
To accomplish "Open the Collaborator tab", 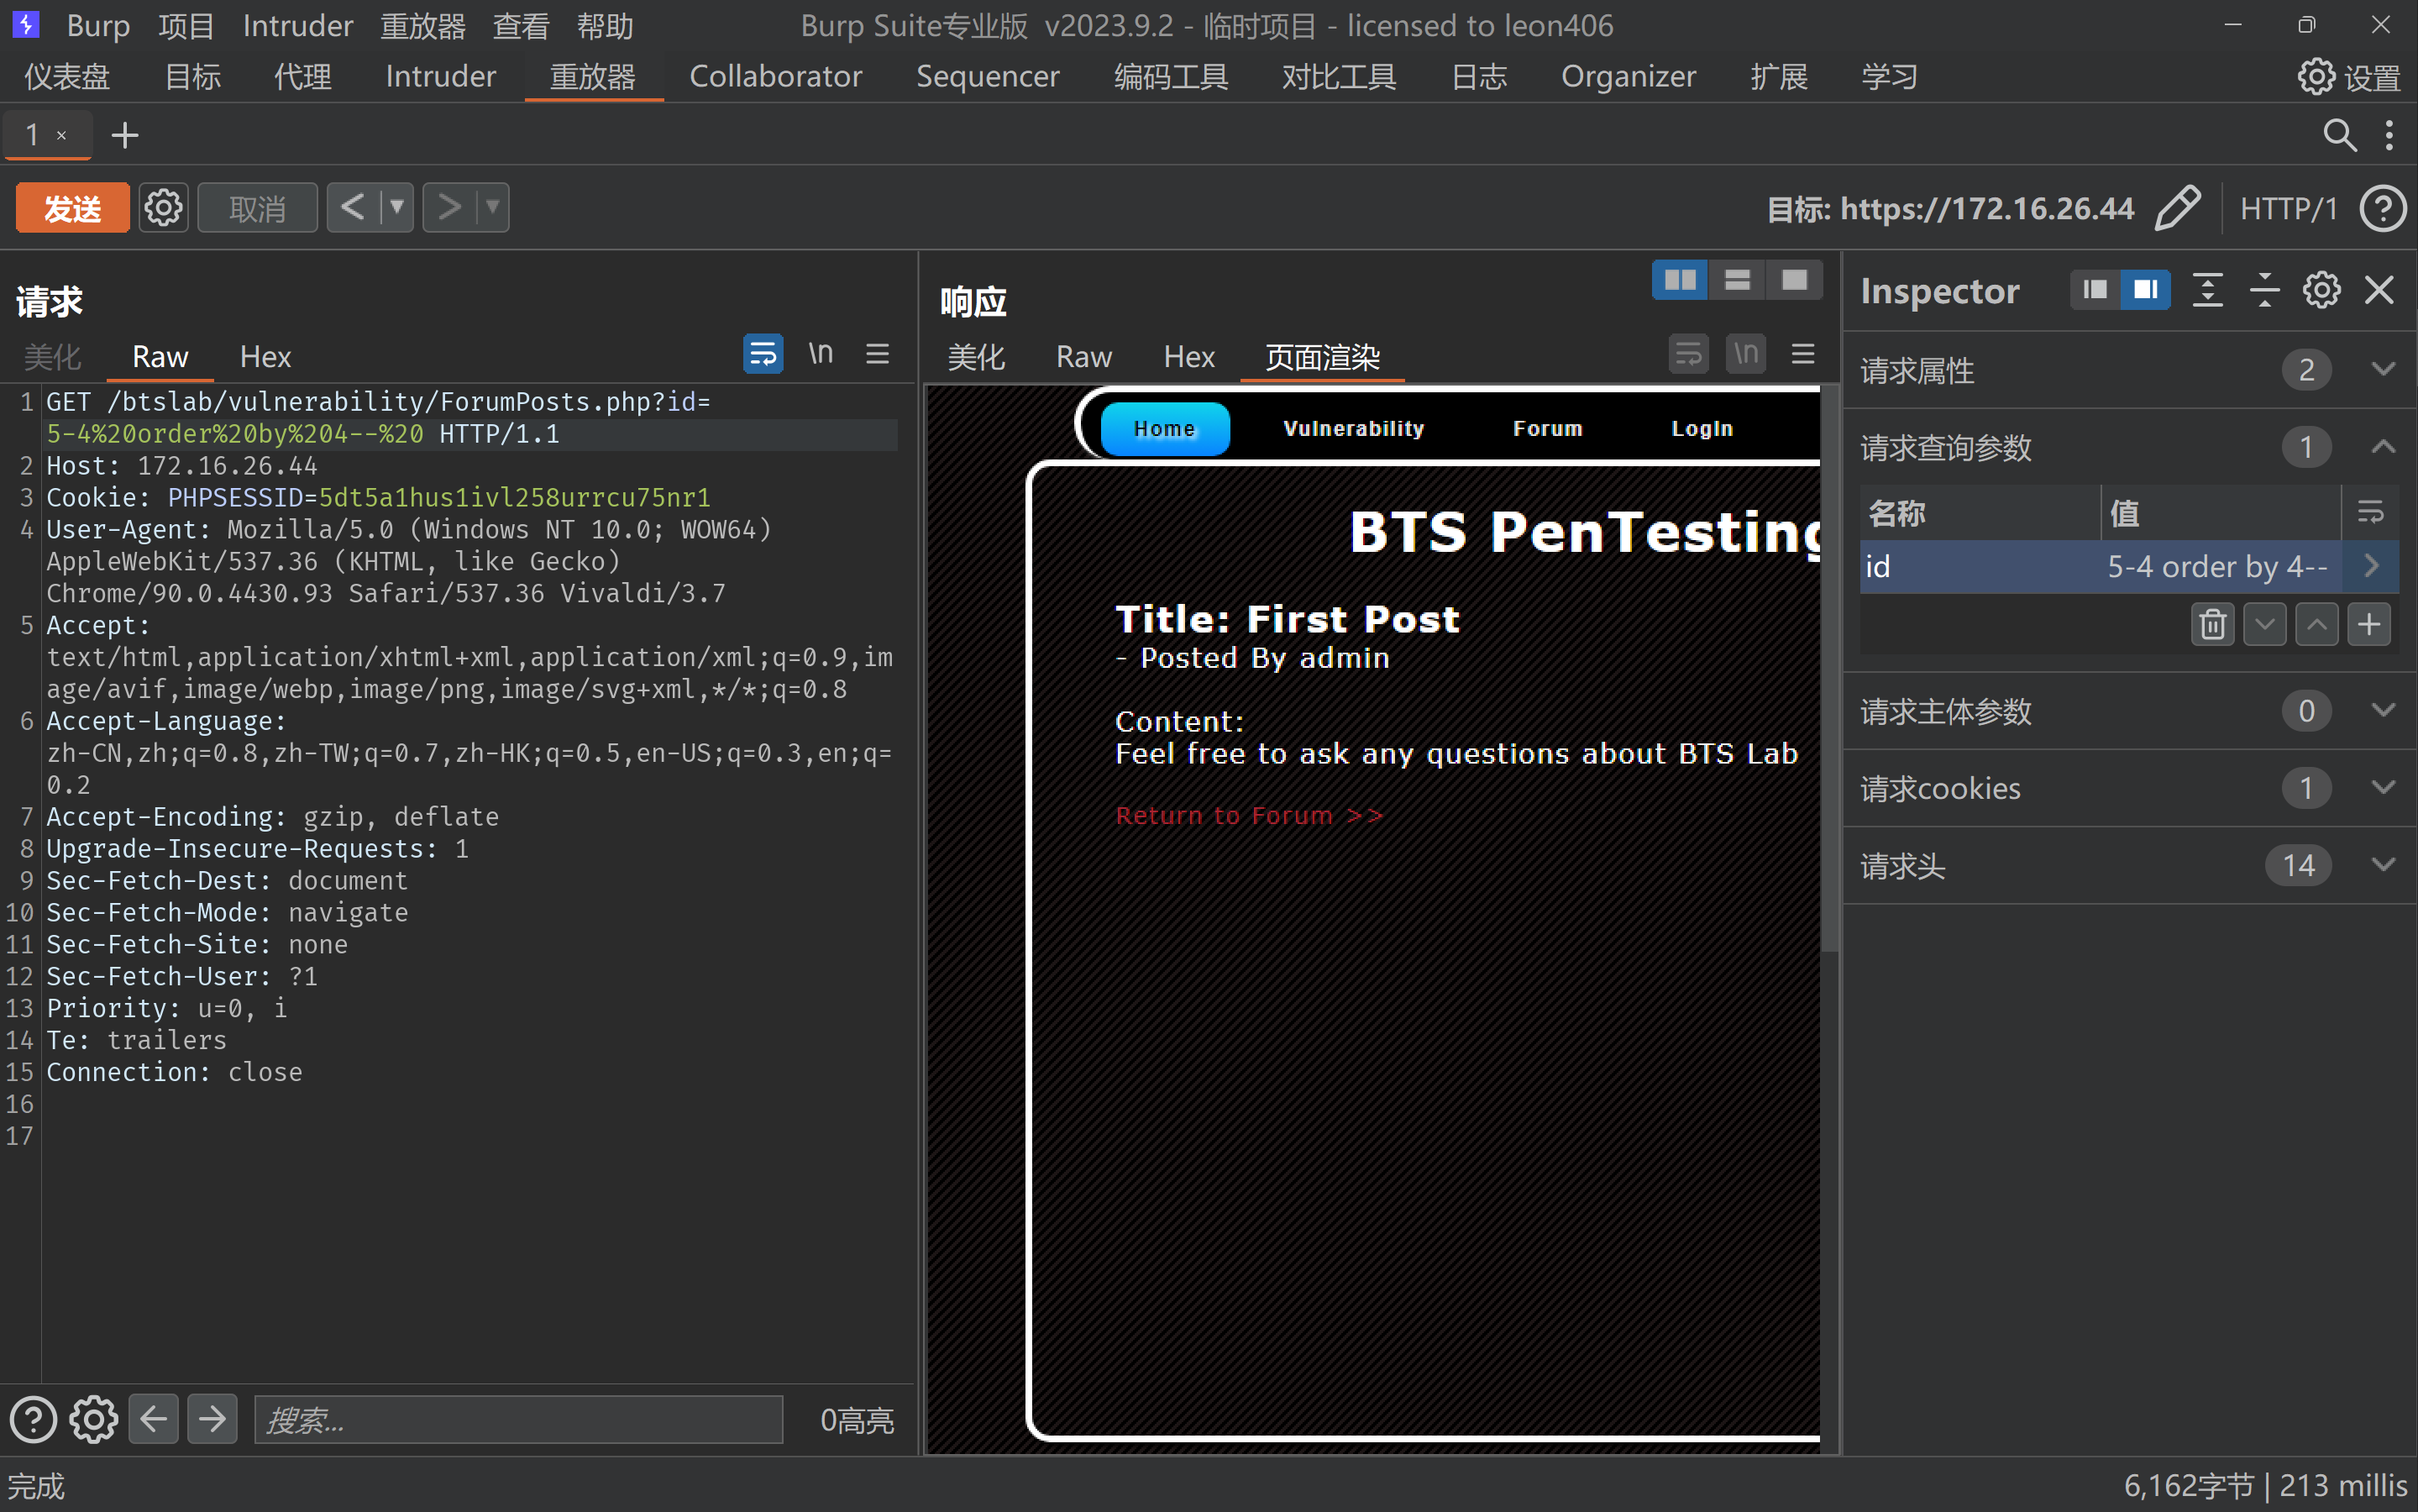I will point(774,77).
